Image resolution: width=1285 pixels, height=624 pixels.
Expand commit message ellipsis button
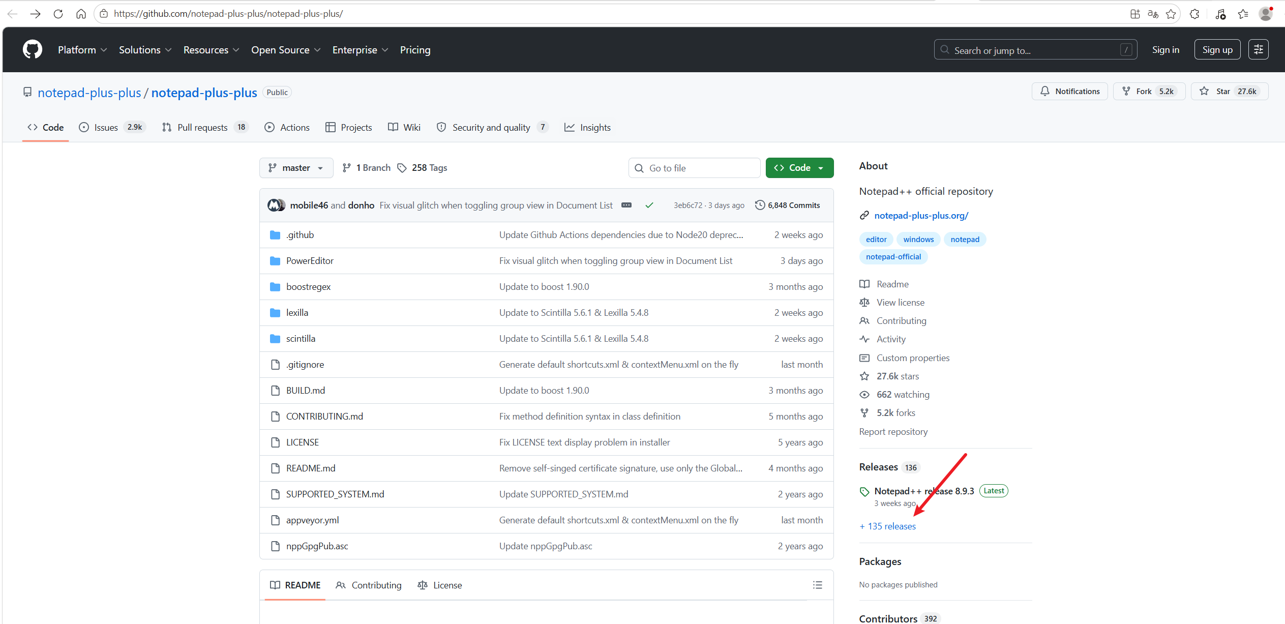(x=626, y=205)
